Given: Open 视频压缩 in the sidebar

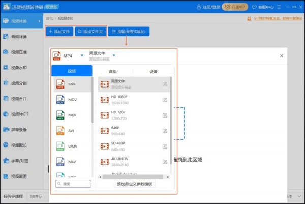Looking at the screenshot, I should [x=21, y=52].
